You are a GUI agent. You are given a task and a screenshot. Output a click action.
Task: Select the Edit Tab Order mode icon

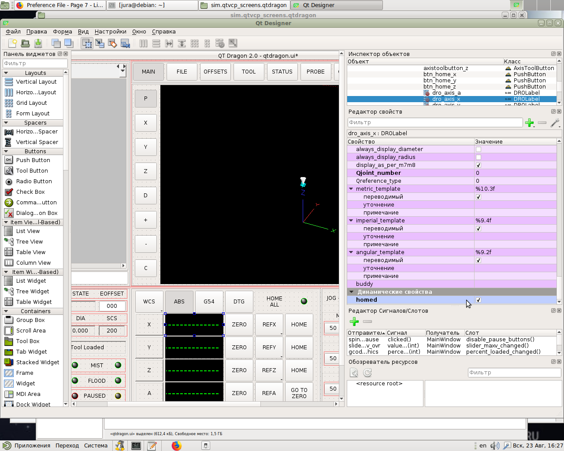tap(125, 43)
